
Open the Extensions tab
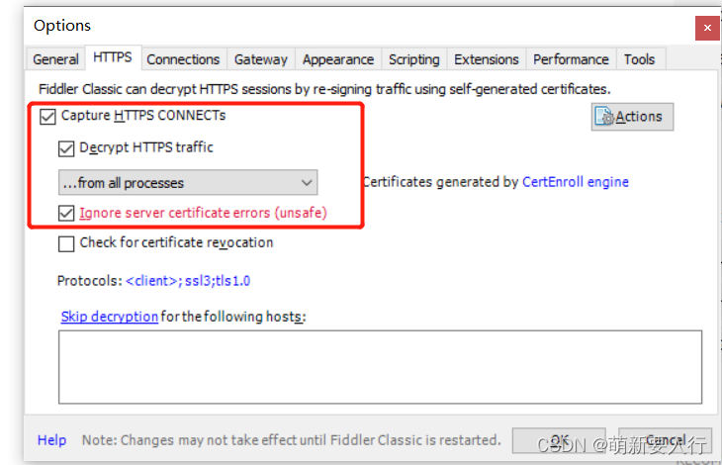pos(486,59)
